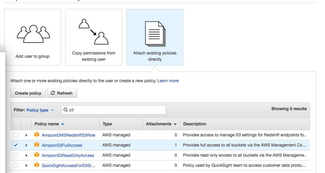Open the AmazonDMSRedshiftS3Role policy link
This screenshot has width=325, height=173.
click(x=68, y=135)
